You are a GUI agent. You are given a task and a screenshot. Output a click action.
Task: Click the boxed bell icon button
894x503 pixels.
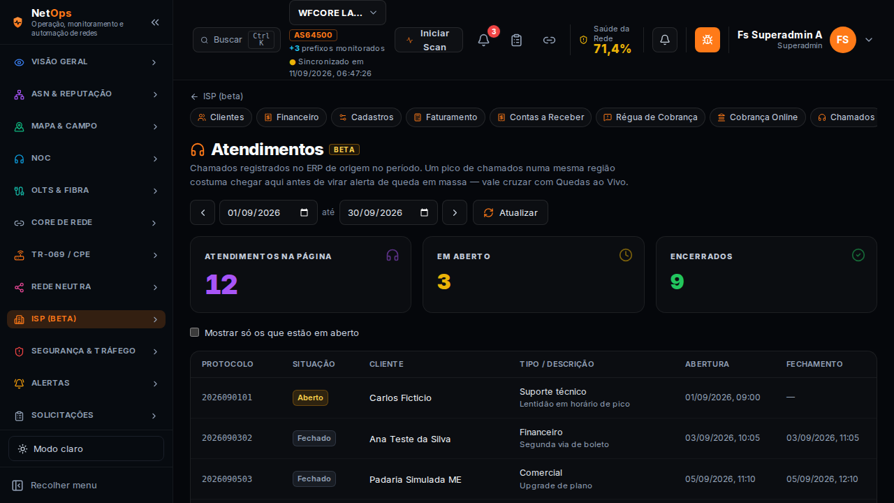coord(665,40)
